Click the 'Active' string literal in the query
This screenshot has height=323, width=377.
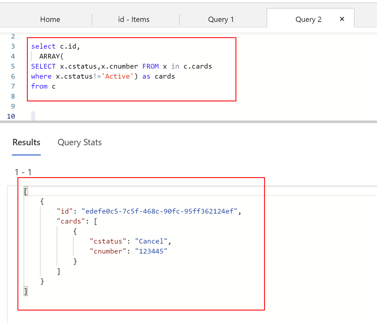(x=118, y=76)
